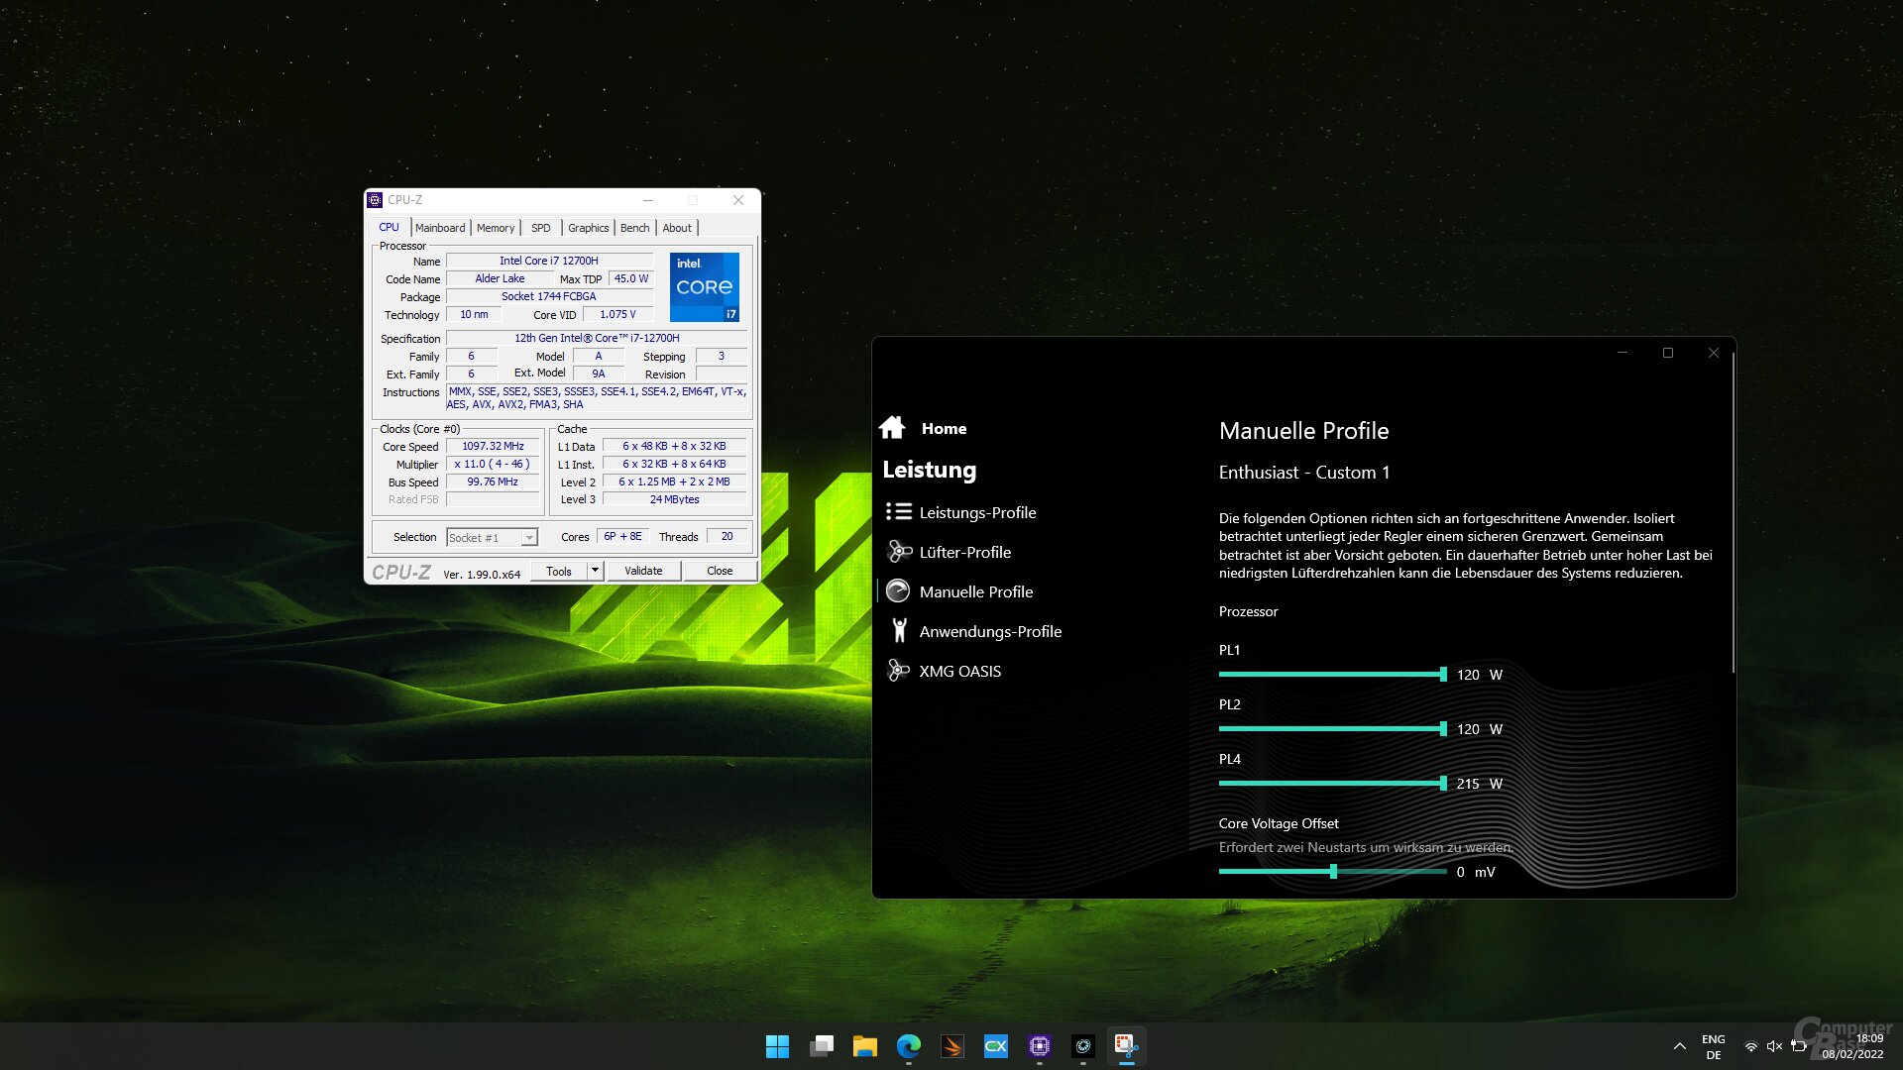Click the XMG OASIS fan icon

[898, 671]
